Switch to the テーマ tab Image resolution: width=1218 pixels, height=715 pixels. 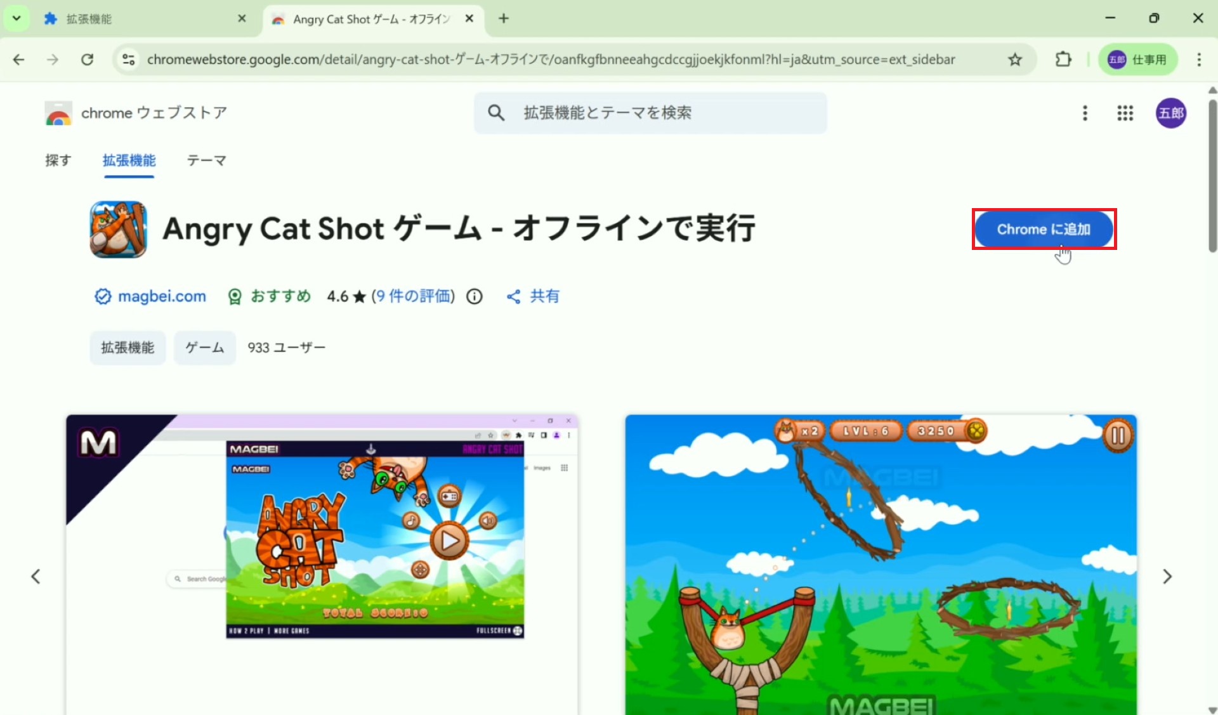tap(206, 161)
